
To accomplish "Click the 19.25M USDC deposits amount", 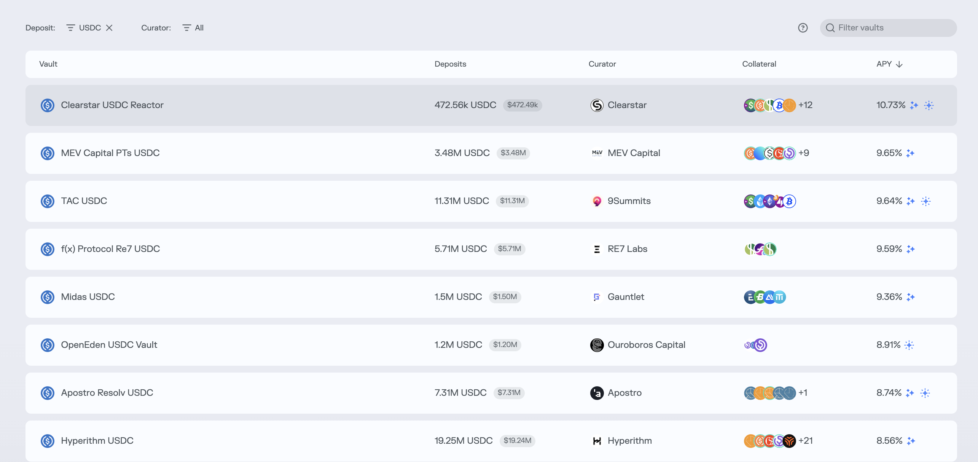I will [x=464, y=441].
